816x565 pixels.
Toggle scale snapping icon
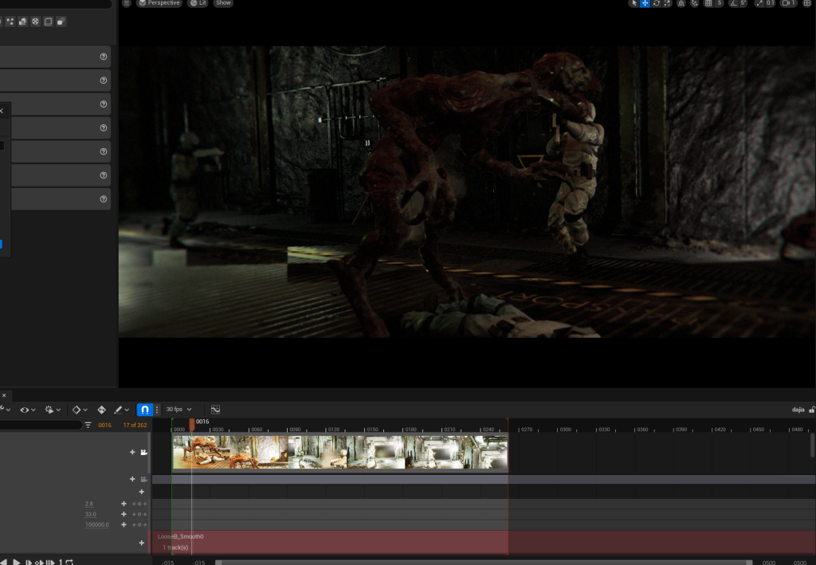coord(759,3)
